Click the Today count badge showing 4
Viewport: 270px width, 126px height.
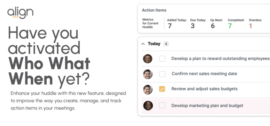click(166, 44)
